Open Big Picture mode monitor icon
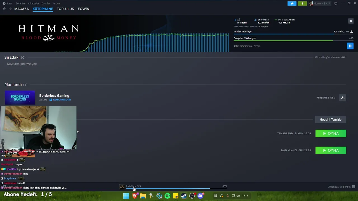This screenshot has height=201, width=358. pyautogui.click(x=336, y=3)
